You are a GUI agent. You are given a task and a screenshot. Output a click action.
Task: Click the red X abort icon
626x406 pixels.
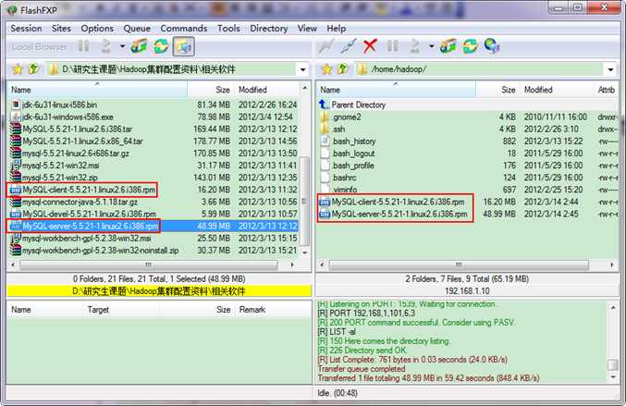point(370,46)
